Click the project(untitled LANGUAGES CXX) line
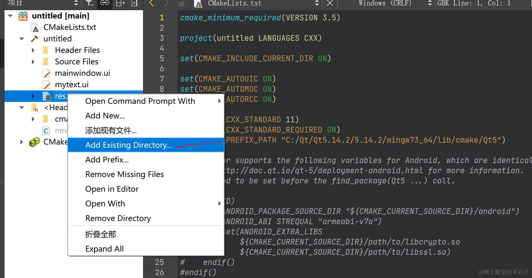The image size is (532, 278). pyautogui.click(x=251, y=38)
